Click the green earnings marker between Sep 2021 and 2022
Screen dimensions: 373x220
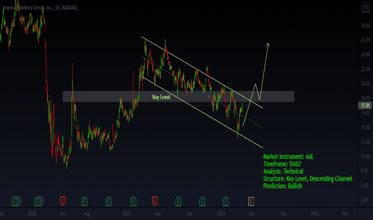pos(202,201)
